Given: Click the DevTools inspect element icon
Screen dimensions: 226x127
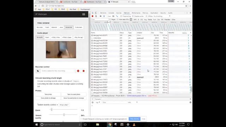Looking at the screenshot, I should [93, 13].
